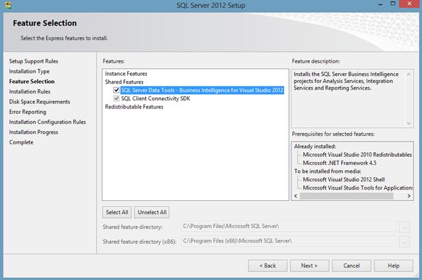Click the SQL Server Setup title bar icon

pyautogui.click(x=8, y=5)
